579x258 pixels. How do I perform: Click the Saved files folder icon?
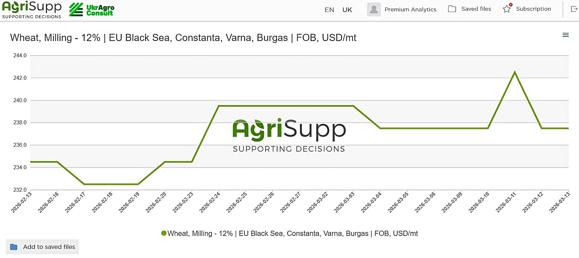pos(452,9)
